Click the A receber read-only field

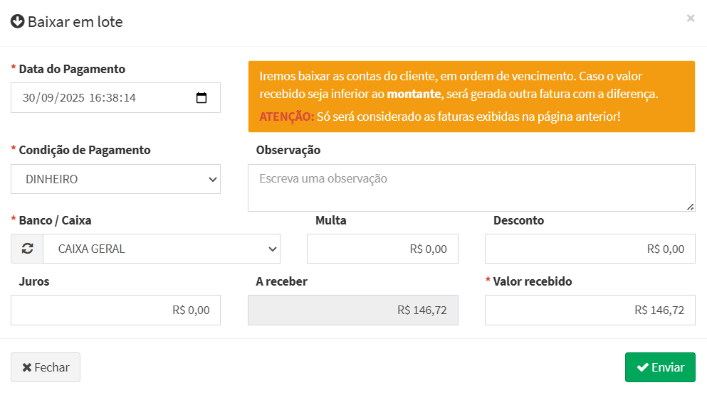coord(352,310)
